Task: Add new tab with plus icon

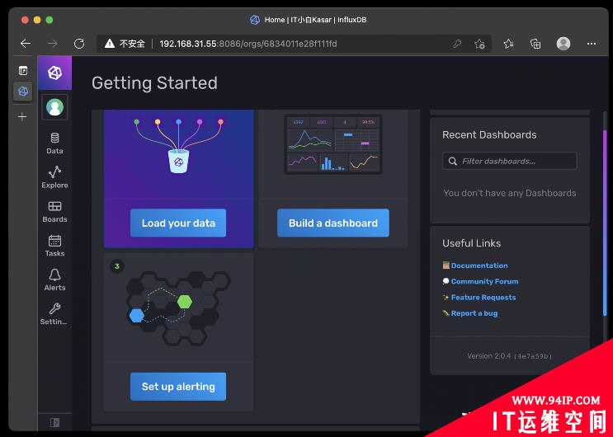Action: click(22, 116)
